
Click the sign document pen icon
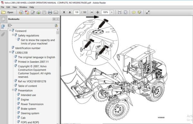click(33, 12)
